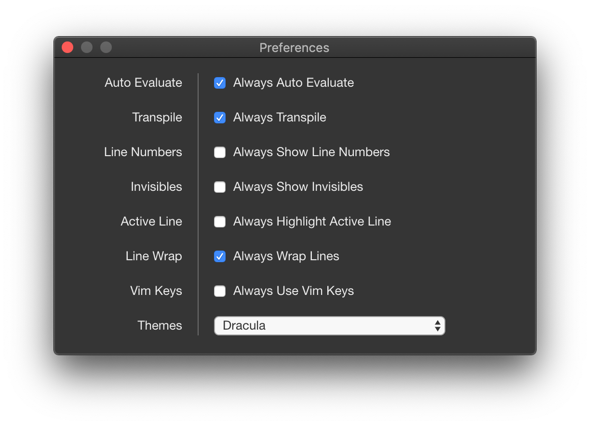The image size is (590, 426).
Task: Enable the Always Use Vim Keys checkbox
Action: pos(220,291)
